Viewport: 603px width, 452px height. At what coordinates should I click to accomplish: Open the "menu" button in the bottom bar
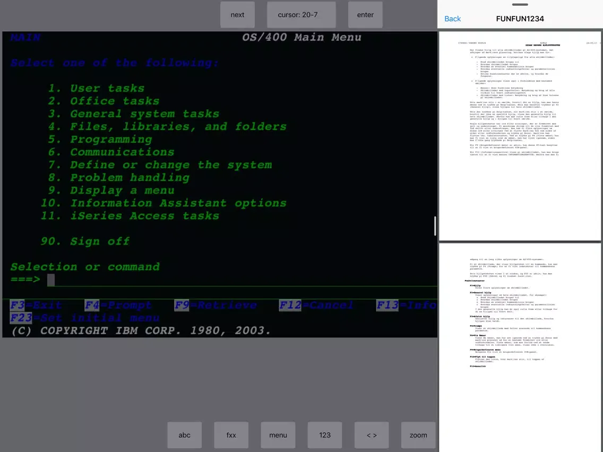click(278, 435)
